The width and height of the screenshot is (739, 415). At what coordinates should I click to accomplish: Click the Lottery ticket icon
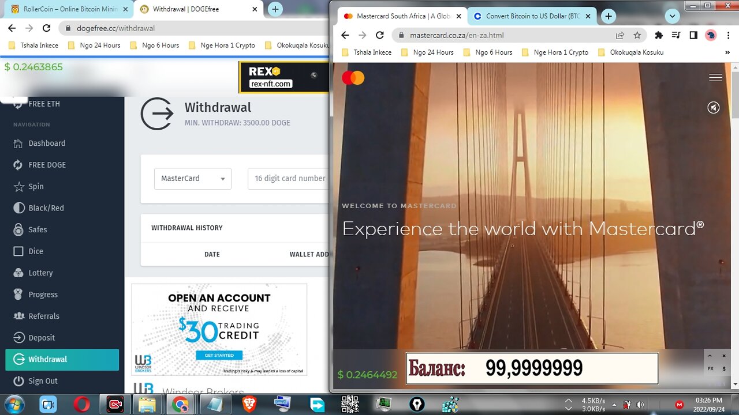[18, 273]
